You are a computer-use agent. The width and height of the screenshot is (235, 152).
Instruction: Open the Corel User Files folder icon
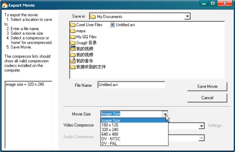[73, 25]
